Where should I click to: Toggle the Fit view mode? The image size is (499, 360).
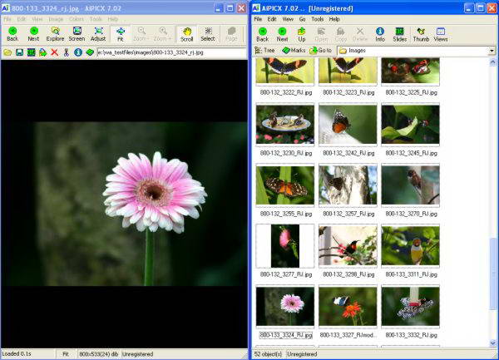[121, 34]
